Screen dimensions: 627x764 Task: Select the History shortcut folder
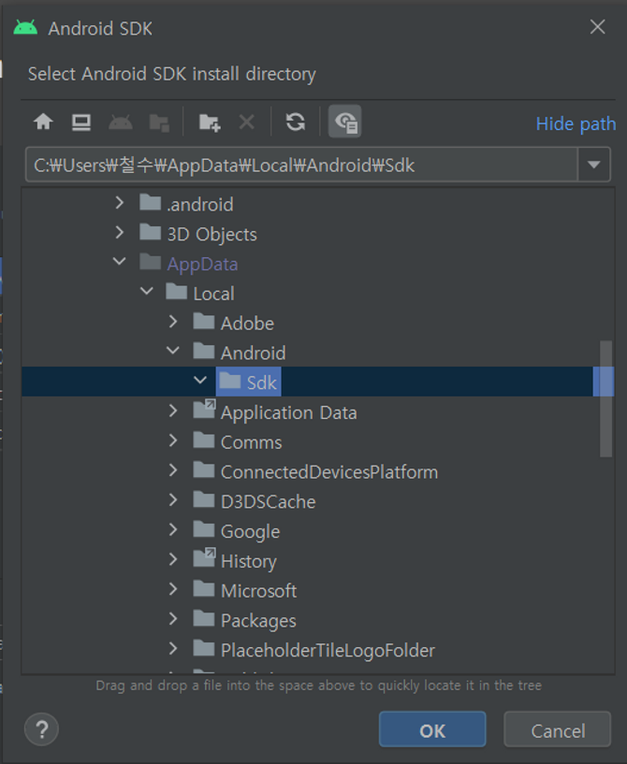[x=235, y=561]
